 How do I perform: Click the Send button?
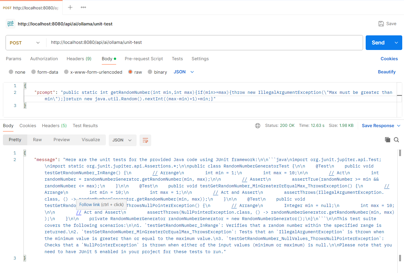coord(378,42)
